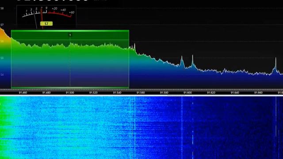Click the S8 level label
283x159 pixels.
tap(2, 8)
